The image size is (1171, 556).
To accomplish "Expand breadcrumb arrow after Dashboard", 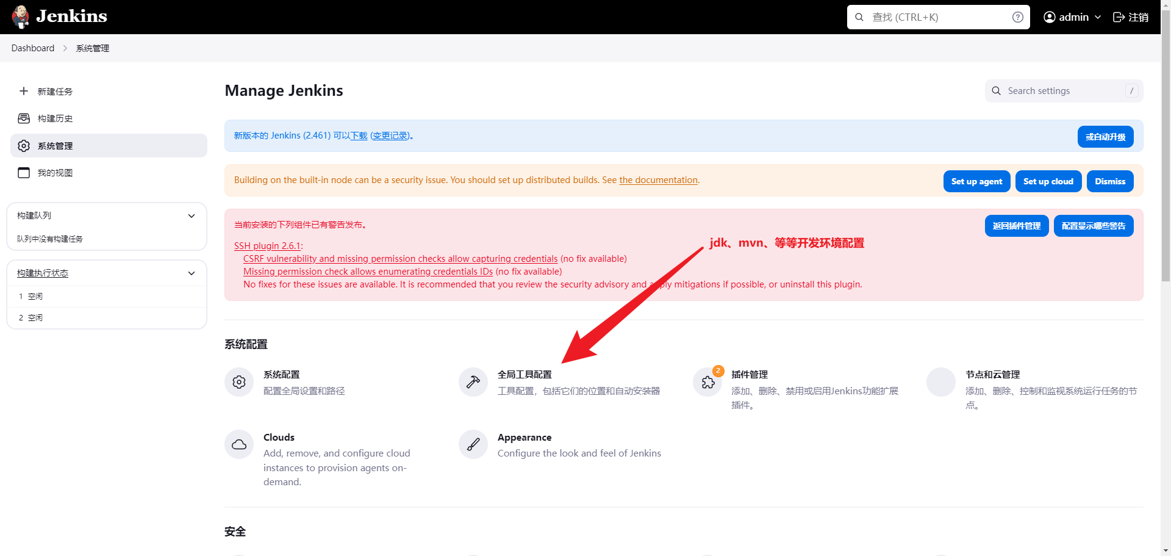I will [65, 48].
